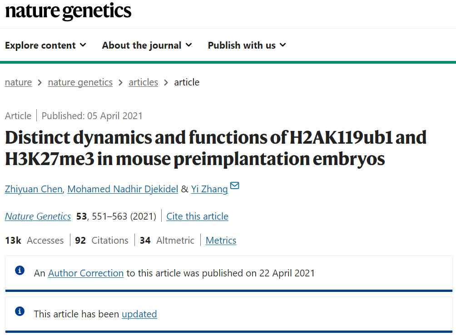
Task: Open the Author Correction link
Action: (x=86, y=273)
